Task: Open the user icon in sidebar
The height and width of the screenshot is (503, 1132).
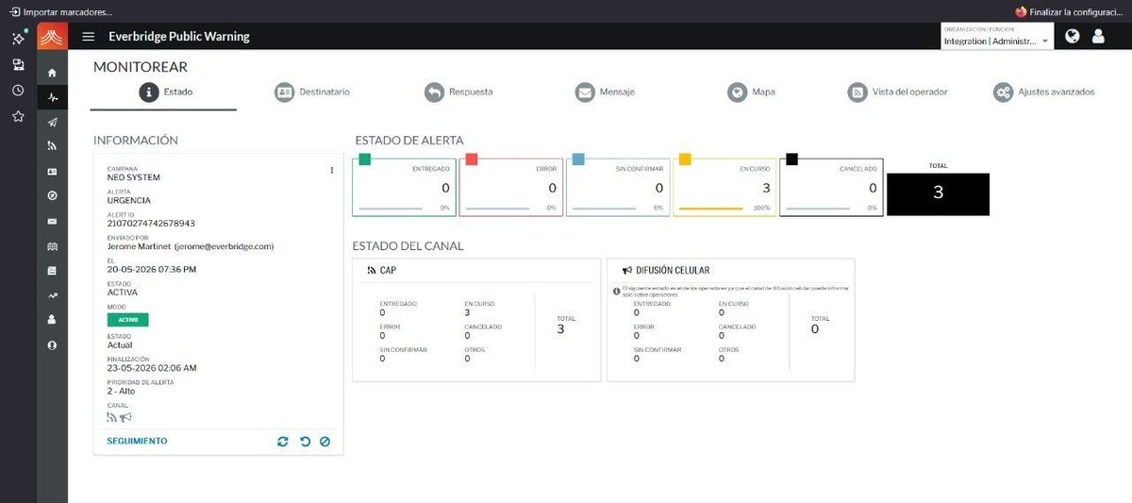Action: [x=52, y=320]
